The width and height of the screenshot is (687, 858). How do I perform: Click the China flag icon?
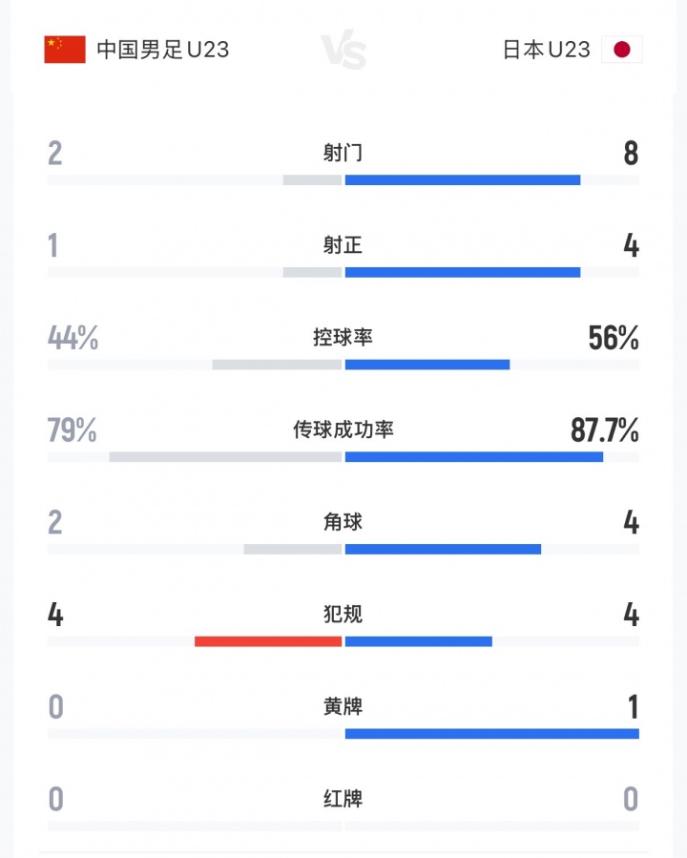point(65,50)
